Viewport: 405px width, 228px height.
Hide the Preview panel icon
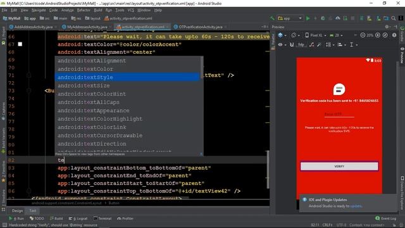point(395,27)
